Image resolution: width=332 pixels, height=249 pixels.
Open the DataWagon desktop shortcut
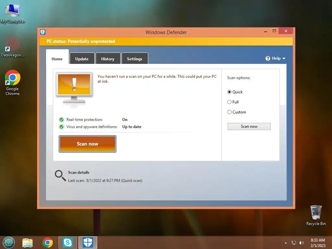[x=13, y=47]
